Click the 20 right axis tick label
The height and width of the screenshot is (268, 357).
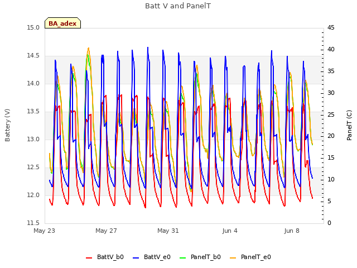pos(331,136)
